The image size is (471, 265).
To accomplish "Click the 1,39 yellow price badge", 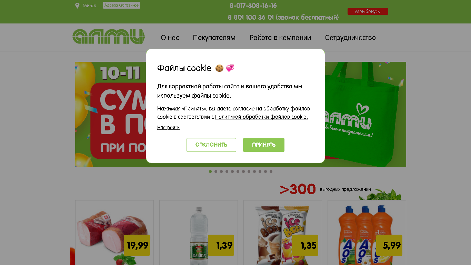I will pos(221,245).
